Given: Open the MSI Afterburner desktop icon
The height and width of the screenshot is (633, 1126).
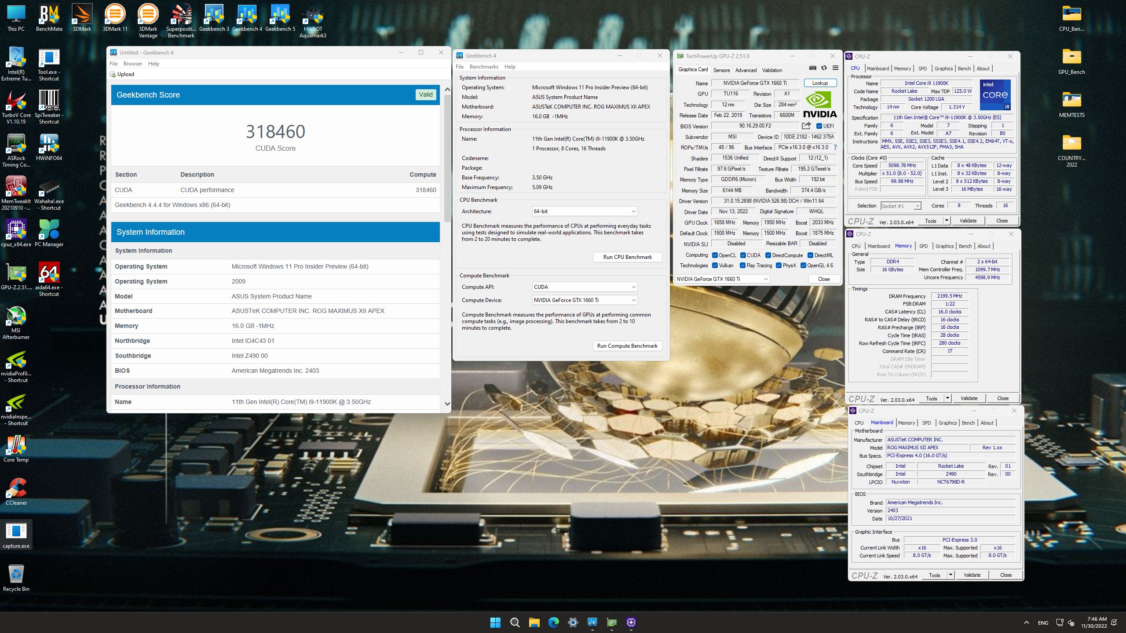Looking at the screenshot, I should (x=16, y=323).
